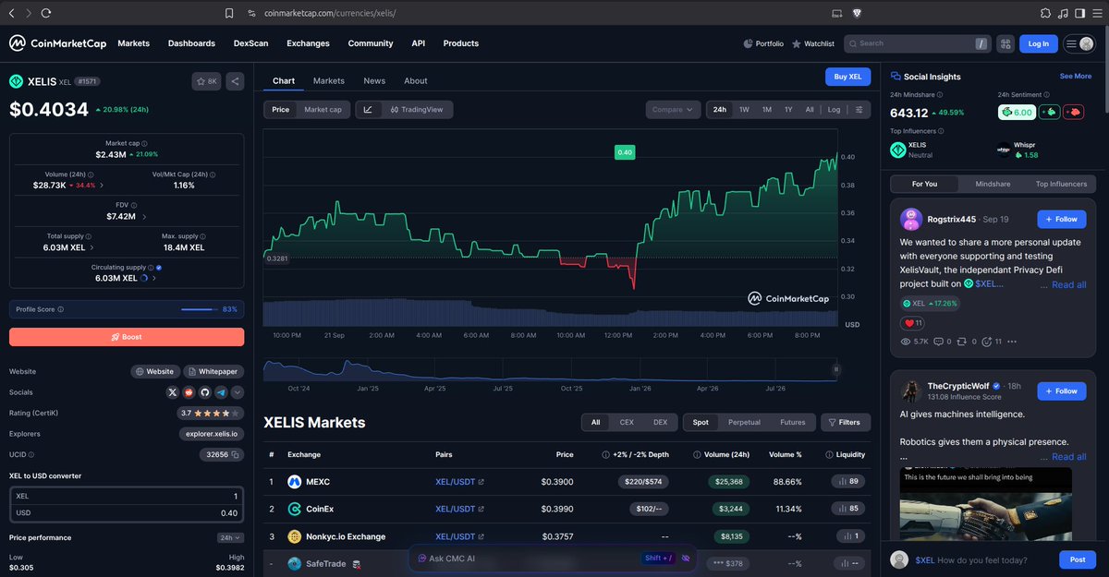Open chart settings sliders icon

pyautogui.click(x=860, y=110)
